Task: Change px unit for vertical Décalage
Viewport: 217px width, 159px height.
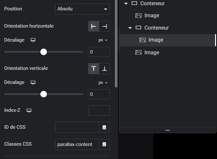Action: pyautogui.click(x=103, y=83)
